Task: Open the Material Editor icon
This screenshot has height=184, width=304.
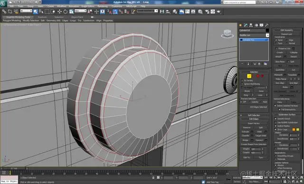Action: [x=200, y=11]
